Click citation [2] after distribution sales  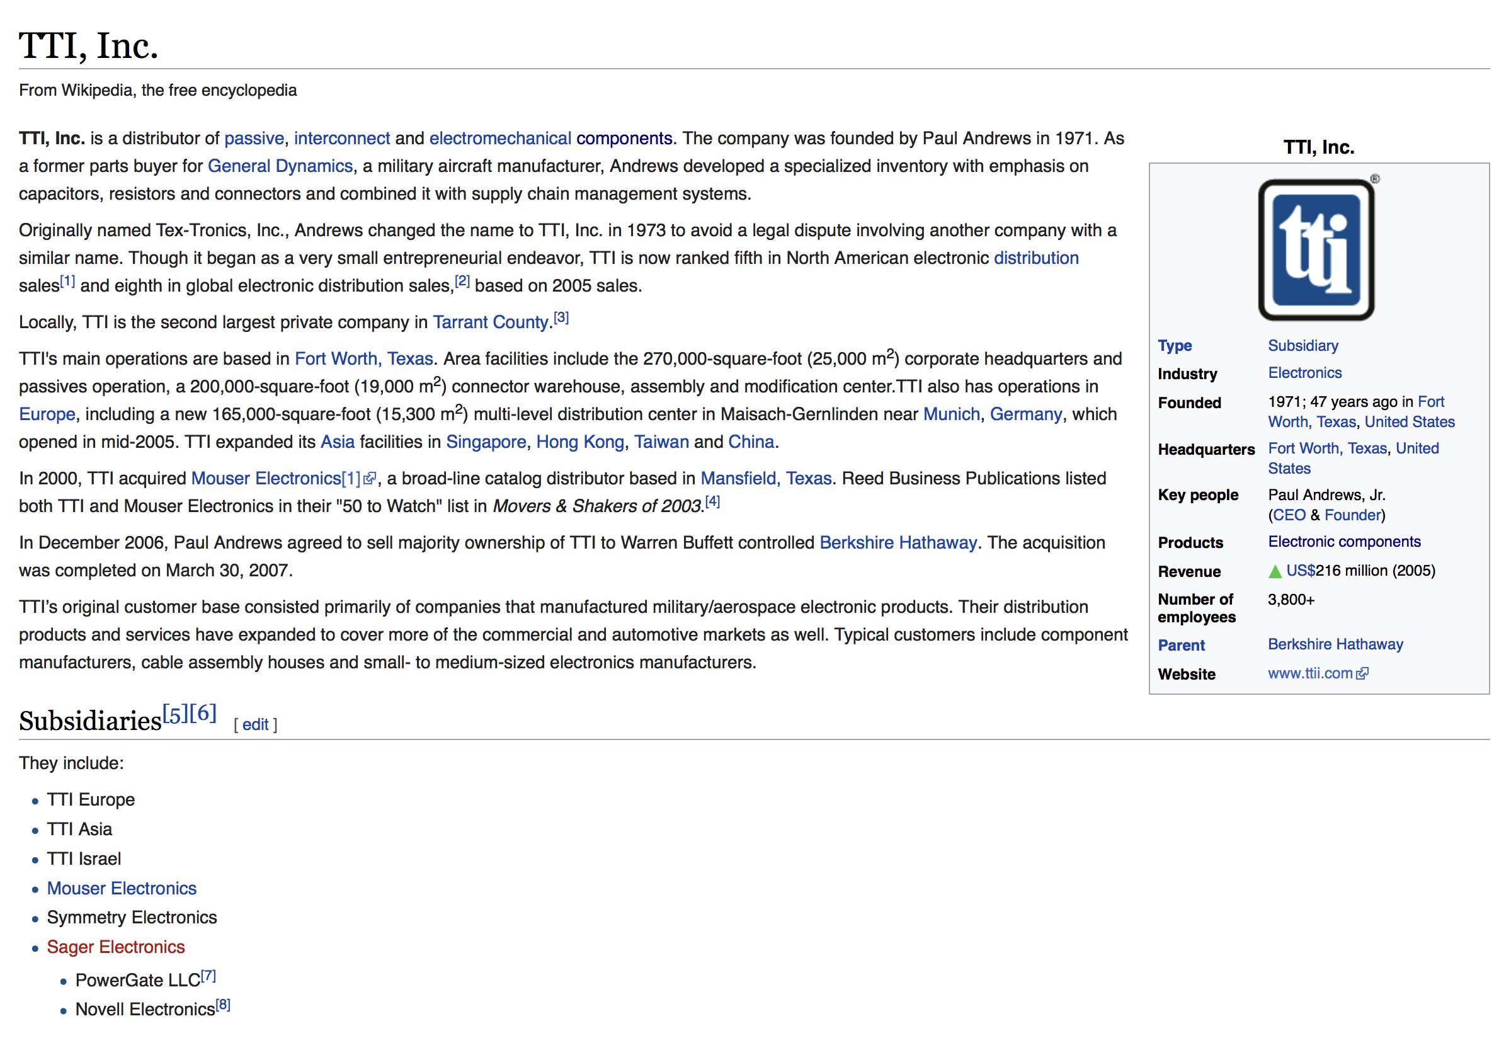[x=462, y=282]
